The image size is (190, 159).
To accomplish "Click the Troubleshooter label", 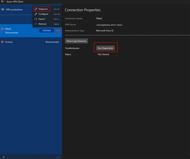I will point(72,48).
